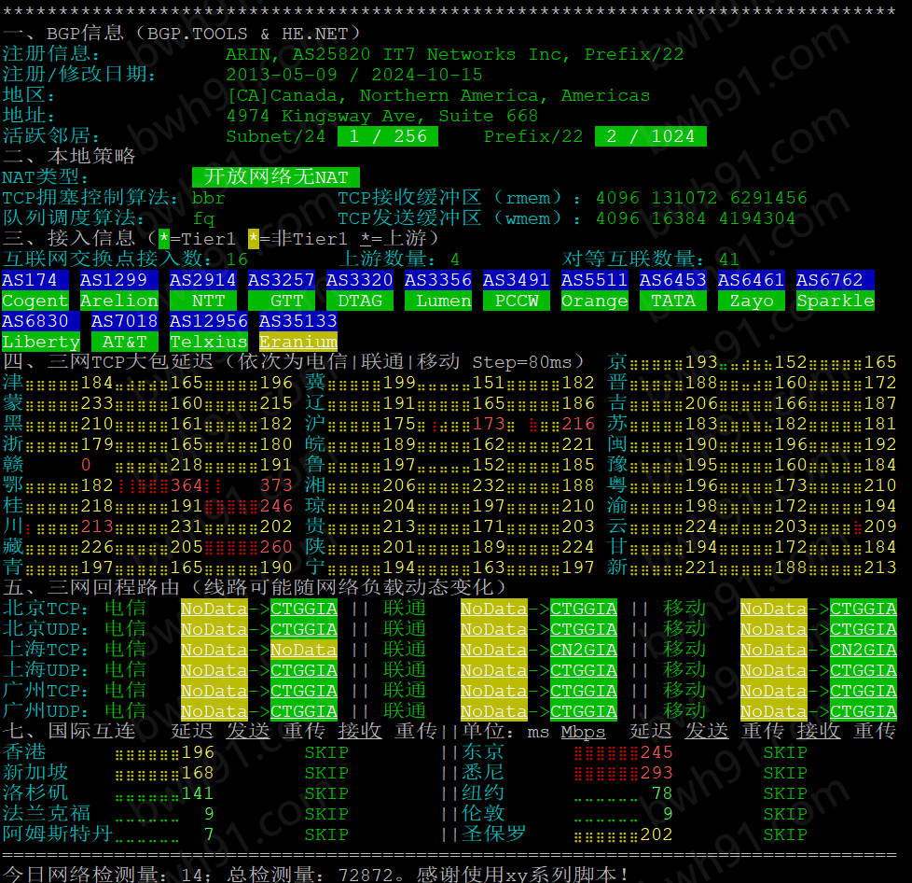Click the AS6461 label
Screen dimensions: 912x883
751,280
